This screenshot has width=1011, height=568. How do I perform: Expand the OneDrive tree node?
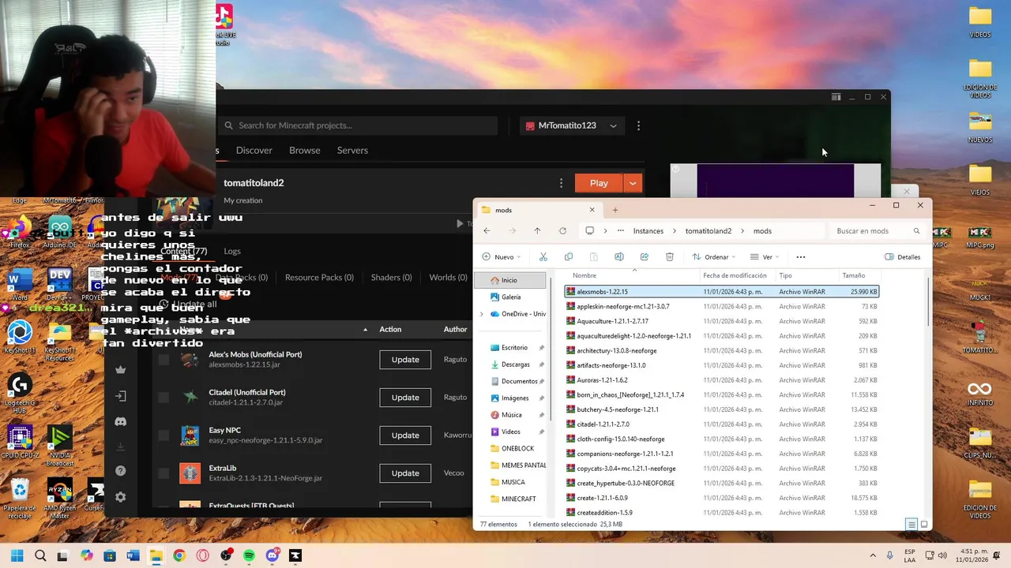(482, 314)
